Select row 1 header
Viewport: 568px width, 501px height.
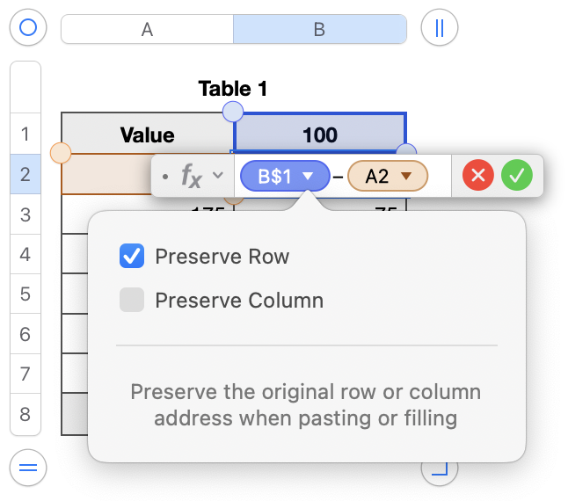(x=25, y=134)
